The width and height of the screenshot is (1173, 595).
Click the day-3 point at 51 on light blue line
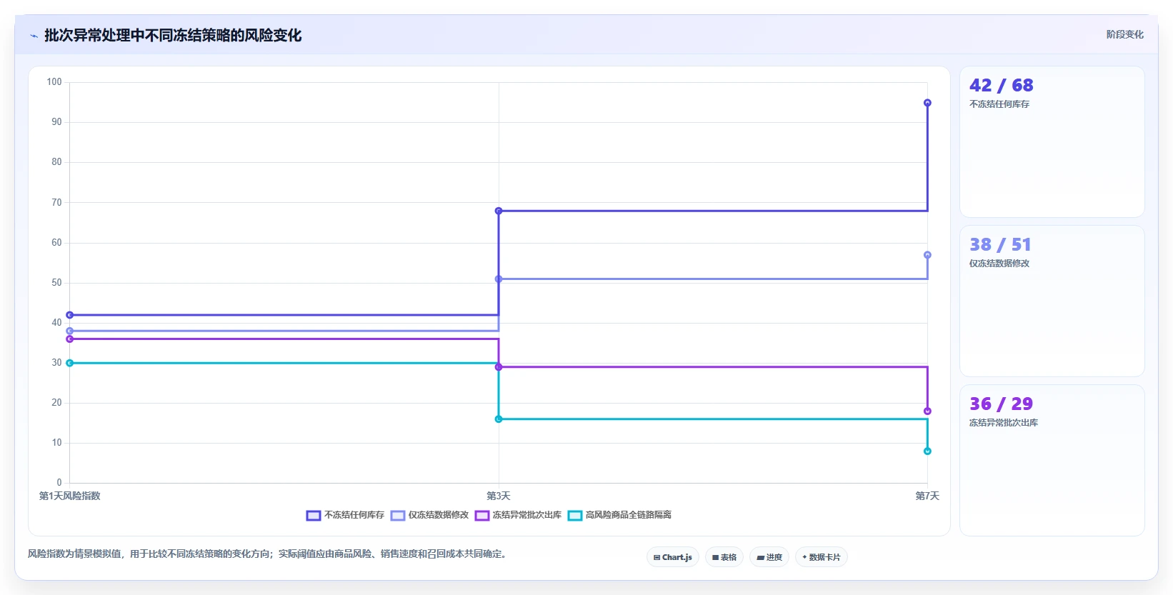click(499, 279)
